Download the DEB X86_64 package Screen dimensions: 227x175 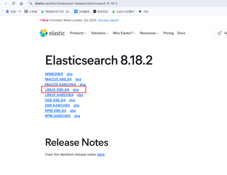tap(55, 100)
